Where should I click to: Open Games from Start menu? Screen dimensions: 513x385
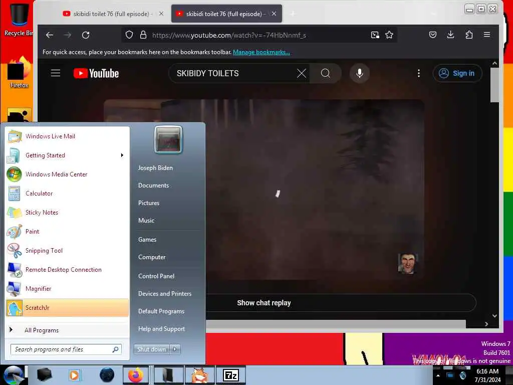(x=147, y=239)
